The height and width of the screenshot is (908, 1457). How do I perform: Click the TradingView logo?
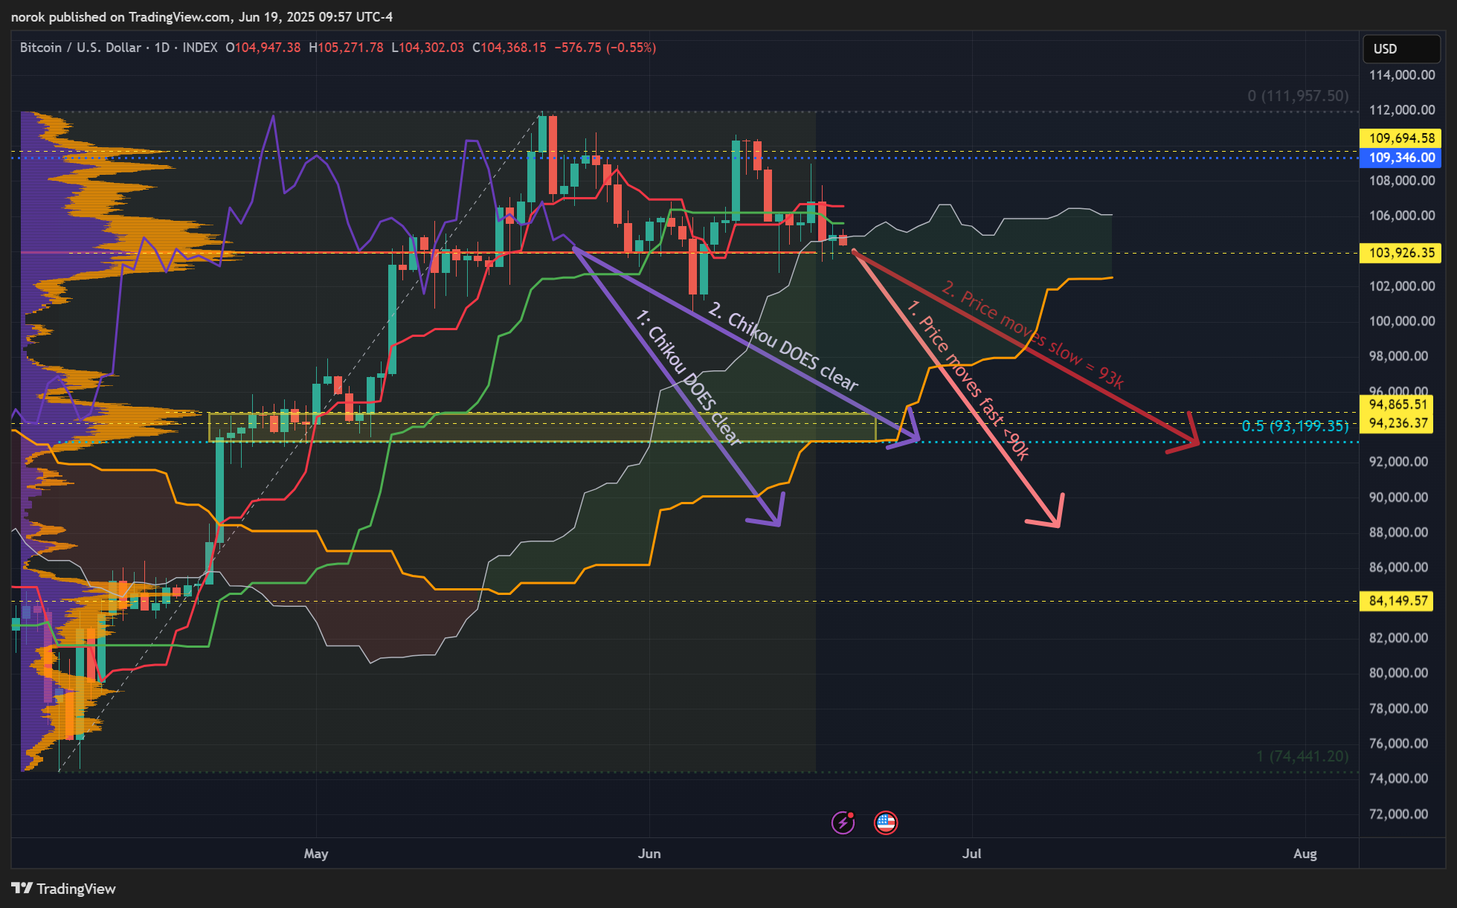[x=64, y=889]
